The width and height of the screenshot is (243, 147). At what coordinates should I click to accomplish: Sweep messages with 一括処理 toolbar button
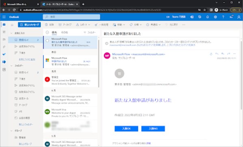coord(101,25)
